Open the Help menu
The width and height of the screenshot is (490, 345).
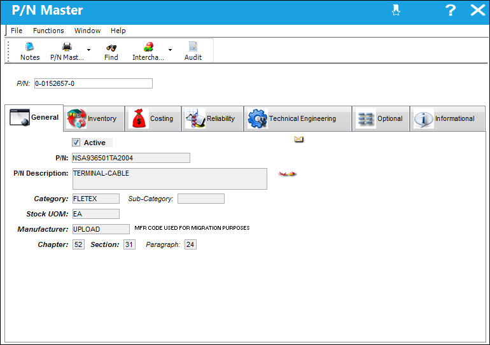pyautogui.click(x=118, y=31)
